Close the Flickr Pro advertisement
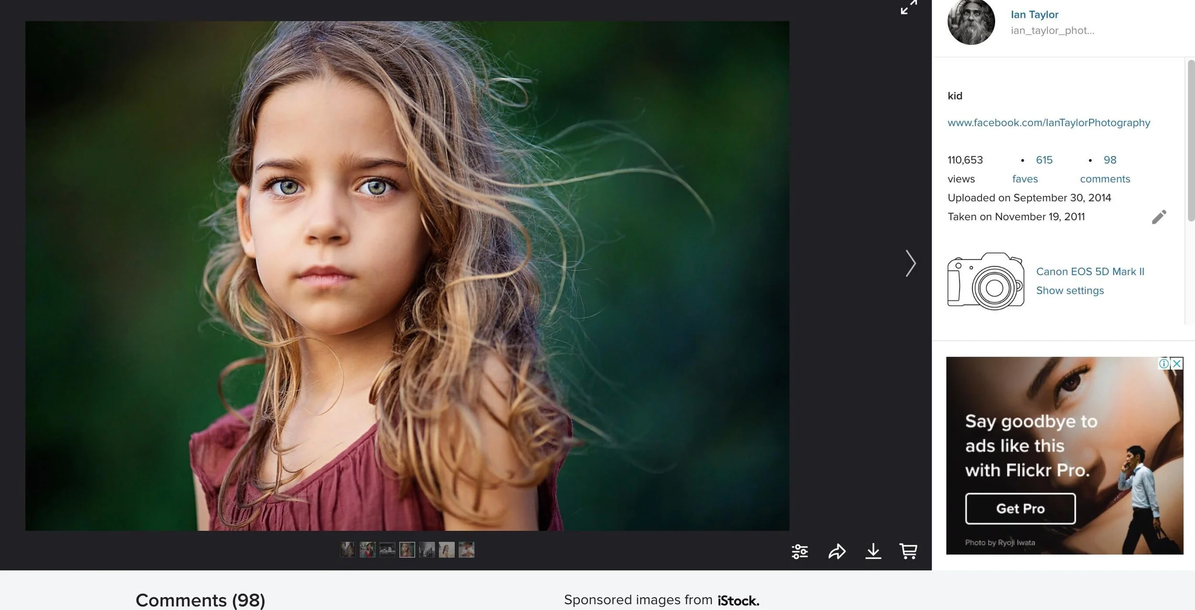 click(x=1177, y=363)
